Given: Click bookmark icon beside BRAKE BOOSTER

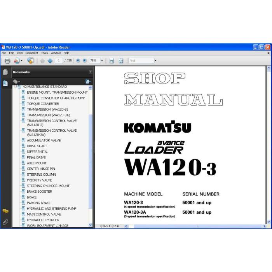Looking at the screenshot, I should [x=23, y=191].
